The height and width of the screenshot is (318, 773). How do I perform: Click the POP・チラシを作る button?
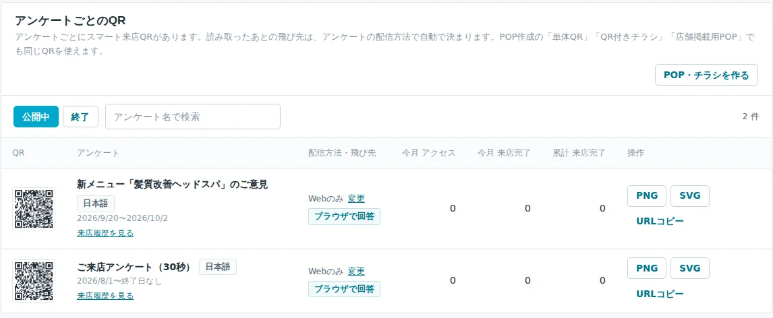click(706, 75)
